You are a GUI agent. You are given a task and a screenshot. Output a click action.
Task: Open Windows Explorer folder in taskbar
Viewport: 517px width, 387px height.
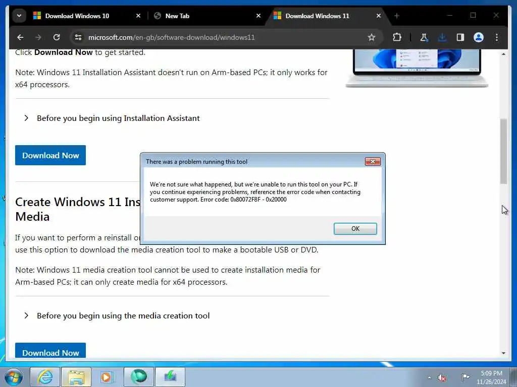click(x=76, y=377)
